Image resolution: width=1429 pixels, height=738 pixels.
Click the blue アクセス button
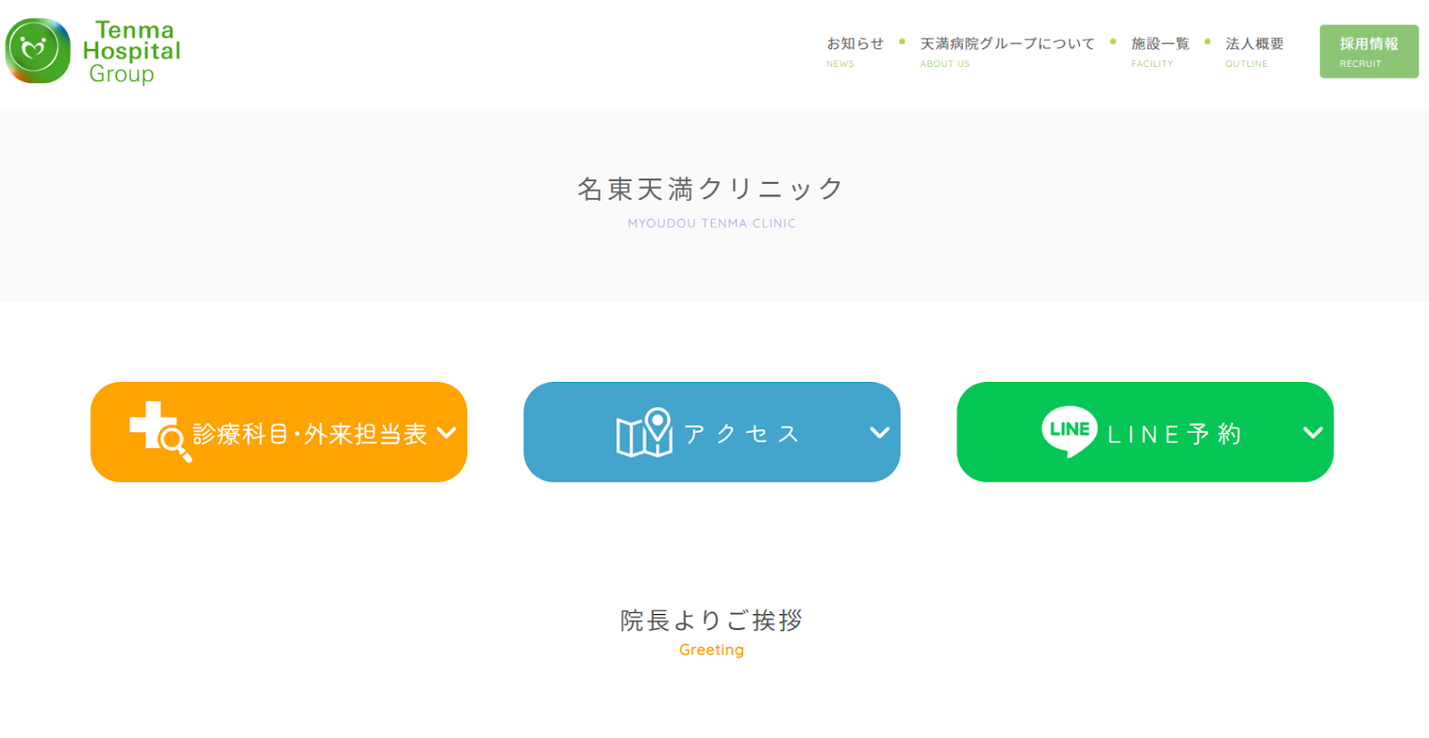tap(712, 432)
